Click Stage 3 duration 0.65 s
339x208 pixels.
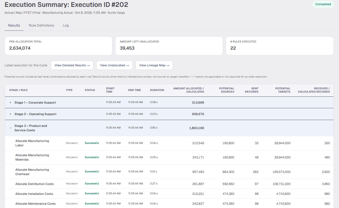154,128
